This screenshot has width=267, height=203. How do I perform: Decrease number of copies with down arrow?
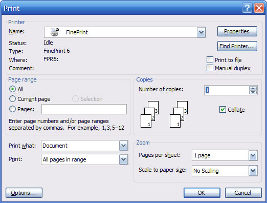[253, 92]
